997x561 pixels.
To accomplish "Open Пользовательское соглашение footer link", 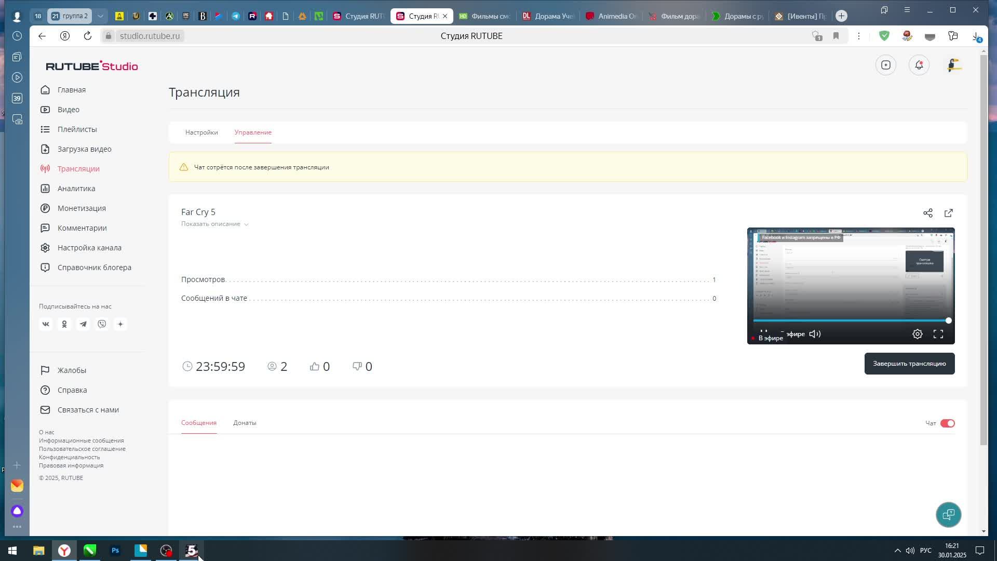I will point(82,449).
